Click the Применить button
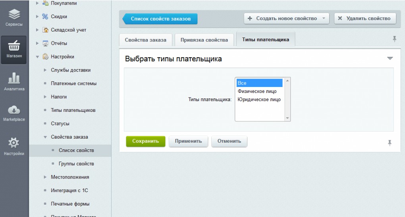Image resolution: width=405 pixels, height=217 pixels. click(188, 141)
